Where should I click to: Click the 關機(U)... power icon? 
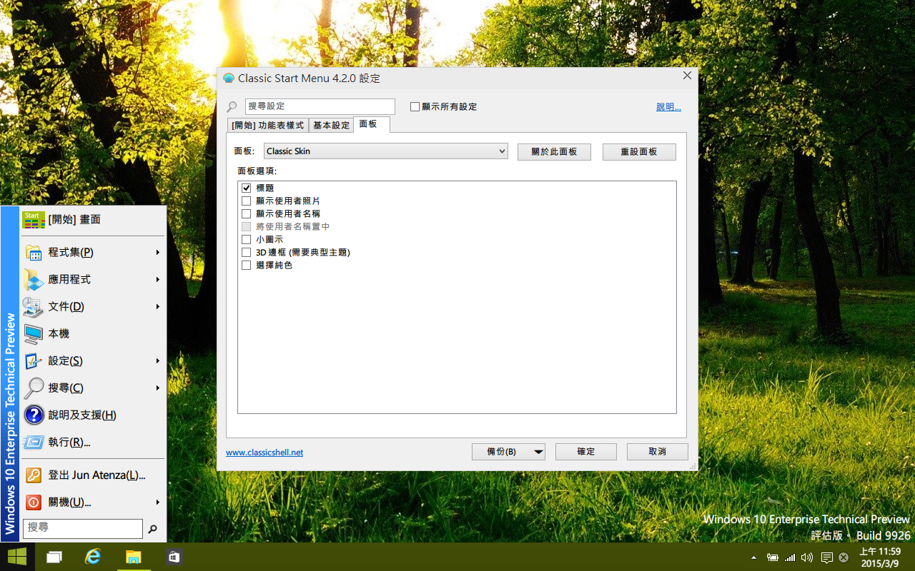(x=34, y=502)
